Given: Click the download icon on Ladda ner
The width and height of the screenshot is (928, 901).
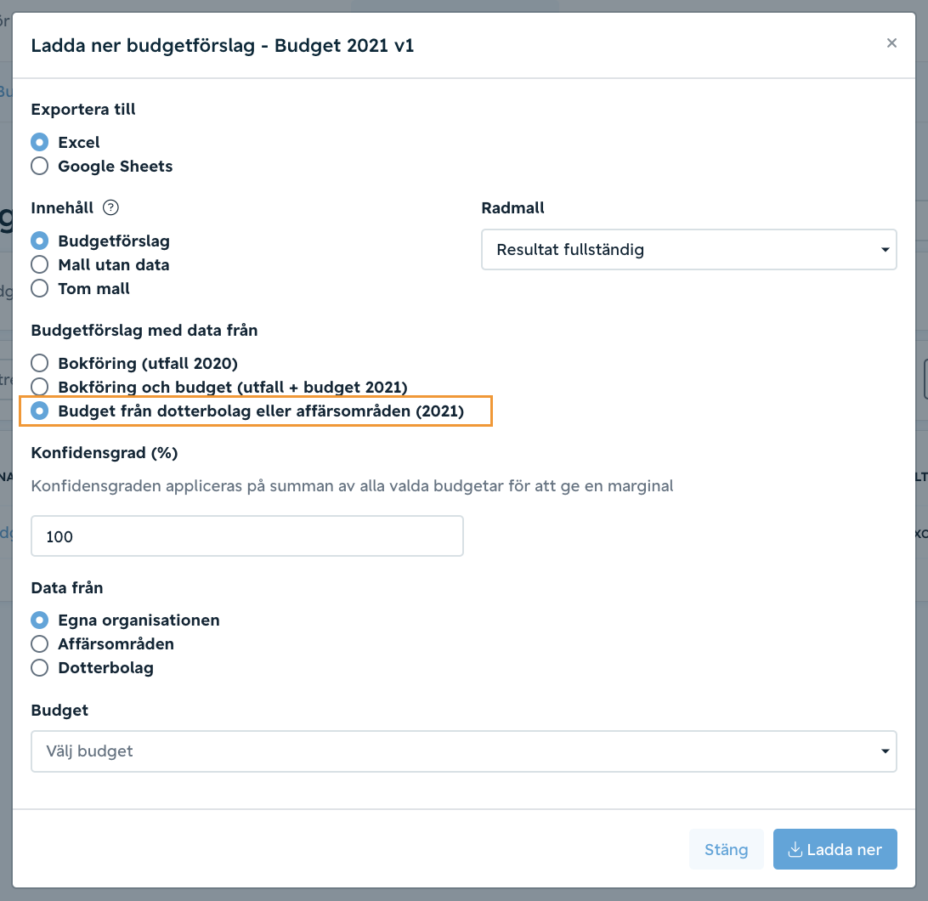Looking at the screenshot, I should pyautogui.click(x=795, y=849).
